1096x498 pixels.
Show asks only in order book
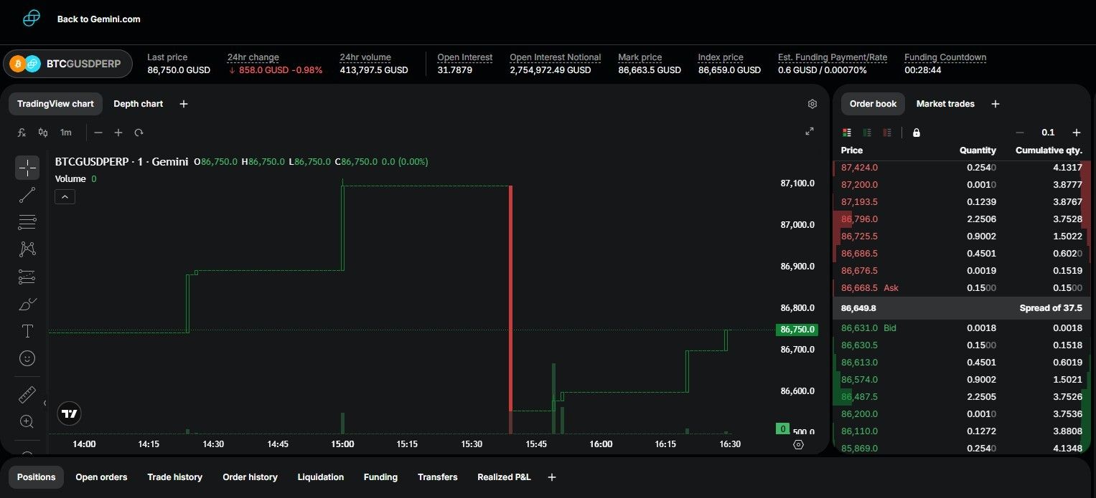[887, 133]
